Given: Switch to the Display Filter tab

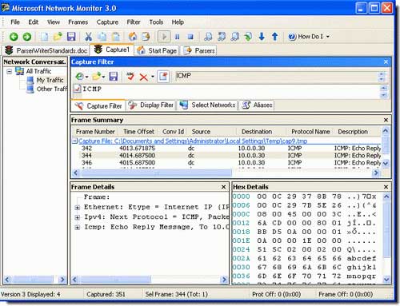Looking at the screenshot, I should (x=151, y=105).
